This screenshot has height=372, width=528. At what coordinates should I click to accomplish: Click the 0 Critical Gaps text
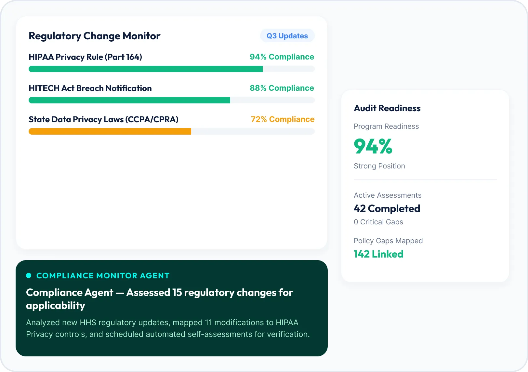(378, 222)
